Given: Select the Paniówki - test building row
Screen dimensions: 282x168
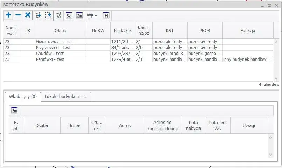Looking at the screenshot, I should coord(50,59).
